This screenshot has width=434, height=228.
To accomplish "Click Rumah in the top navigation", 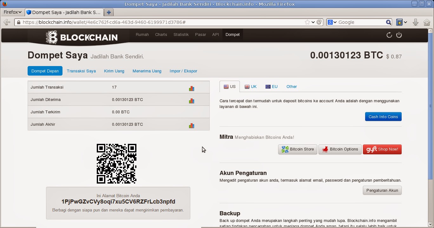I will pyautogui.click(x=142, y=34).
